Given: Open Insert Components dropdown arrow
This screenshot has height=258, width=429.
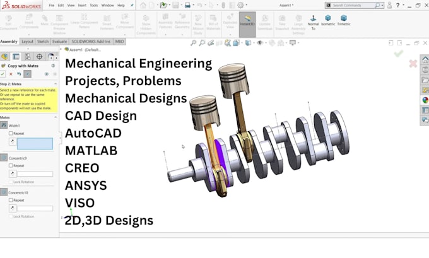Looking at the screenshot, I should click(x=29, y=35).
